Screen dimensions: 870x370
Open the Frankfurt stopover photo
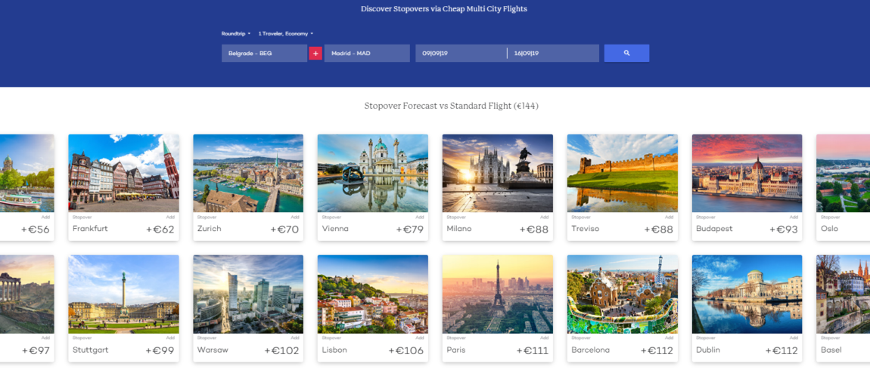124,174
